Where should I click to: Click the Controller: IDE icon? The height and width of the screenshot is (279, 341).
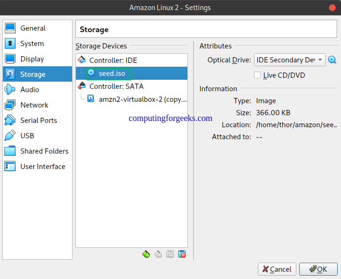(x=82, y=60)
